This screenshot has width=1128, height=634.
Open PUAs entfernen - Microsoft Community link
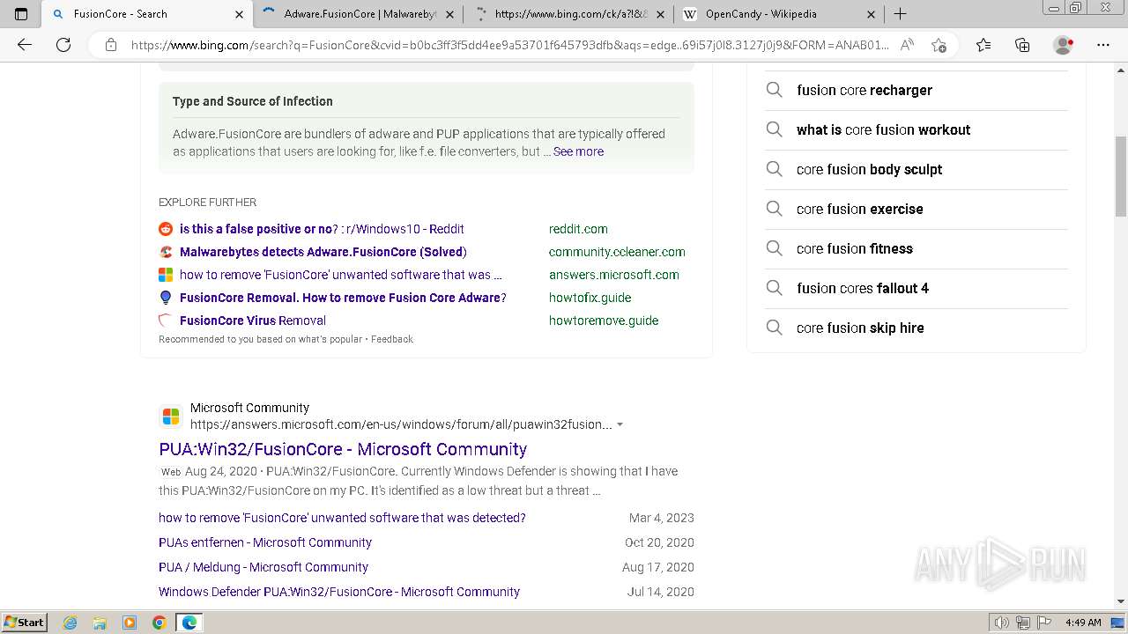pyautogui.click(x=265, y=542)
